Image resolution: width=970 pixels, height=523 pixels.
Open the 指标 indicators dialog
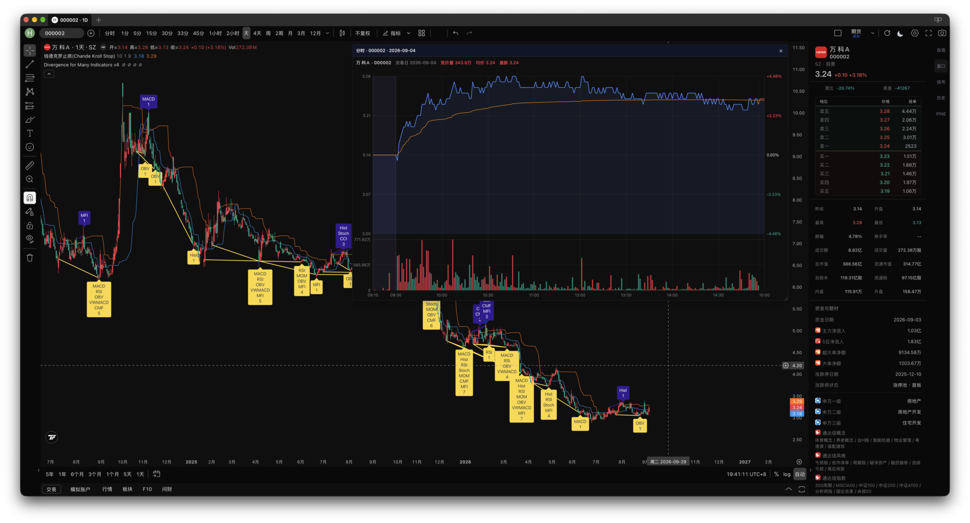coord(392,33)
